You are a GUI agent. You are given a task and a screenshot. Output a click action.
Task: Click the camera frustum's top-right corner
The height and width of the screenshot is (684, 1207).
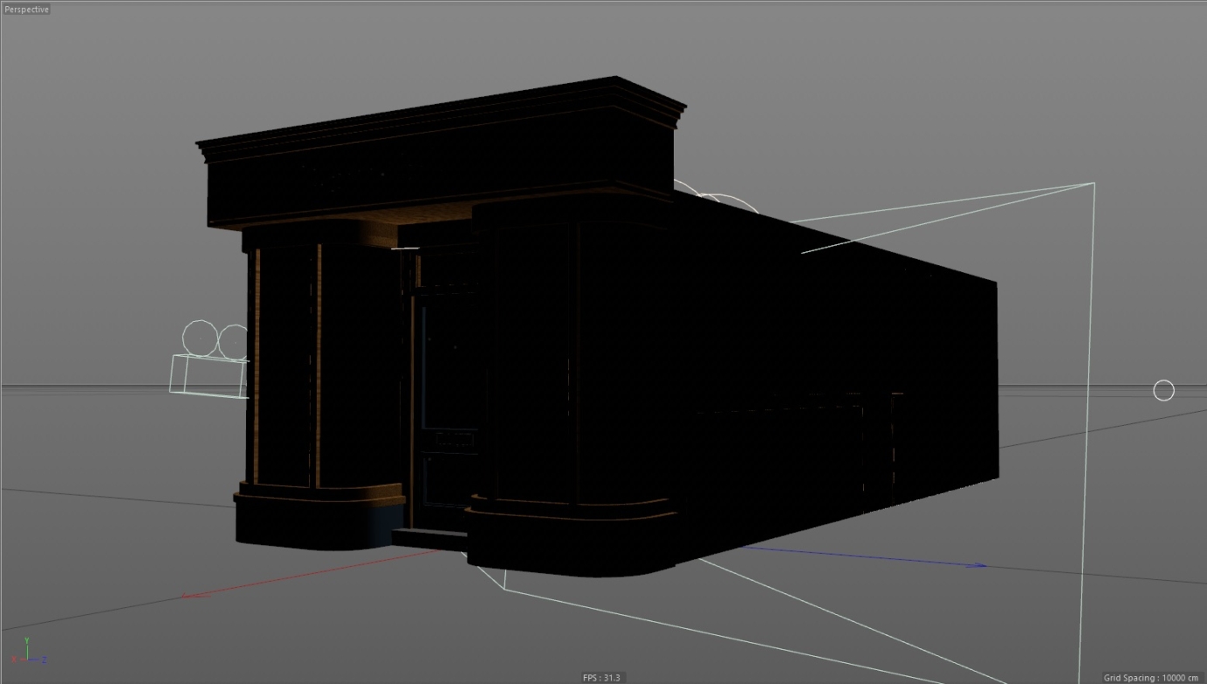pos(1094,183)
